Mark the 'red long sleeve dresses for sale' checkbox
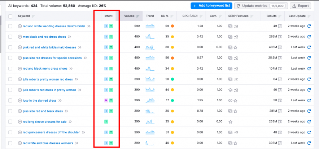 (10, 122)
